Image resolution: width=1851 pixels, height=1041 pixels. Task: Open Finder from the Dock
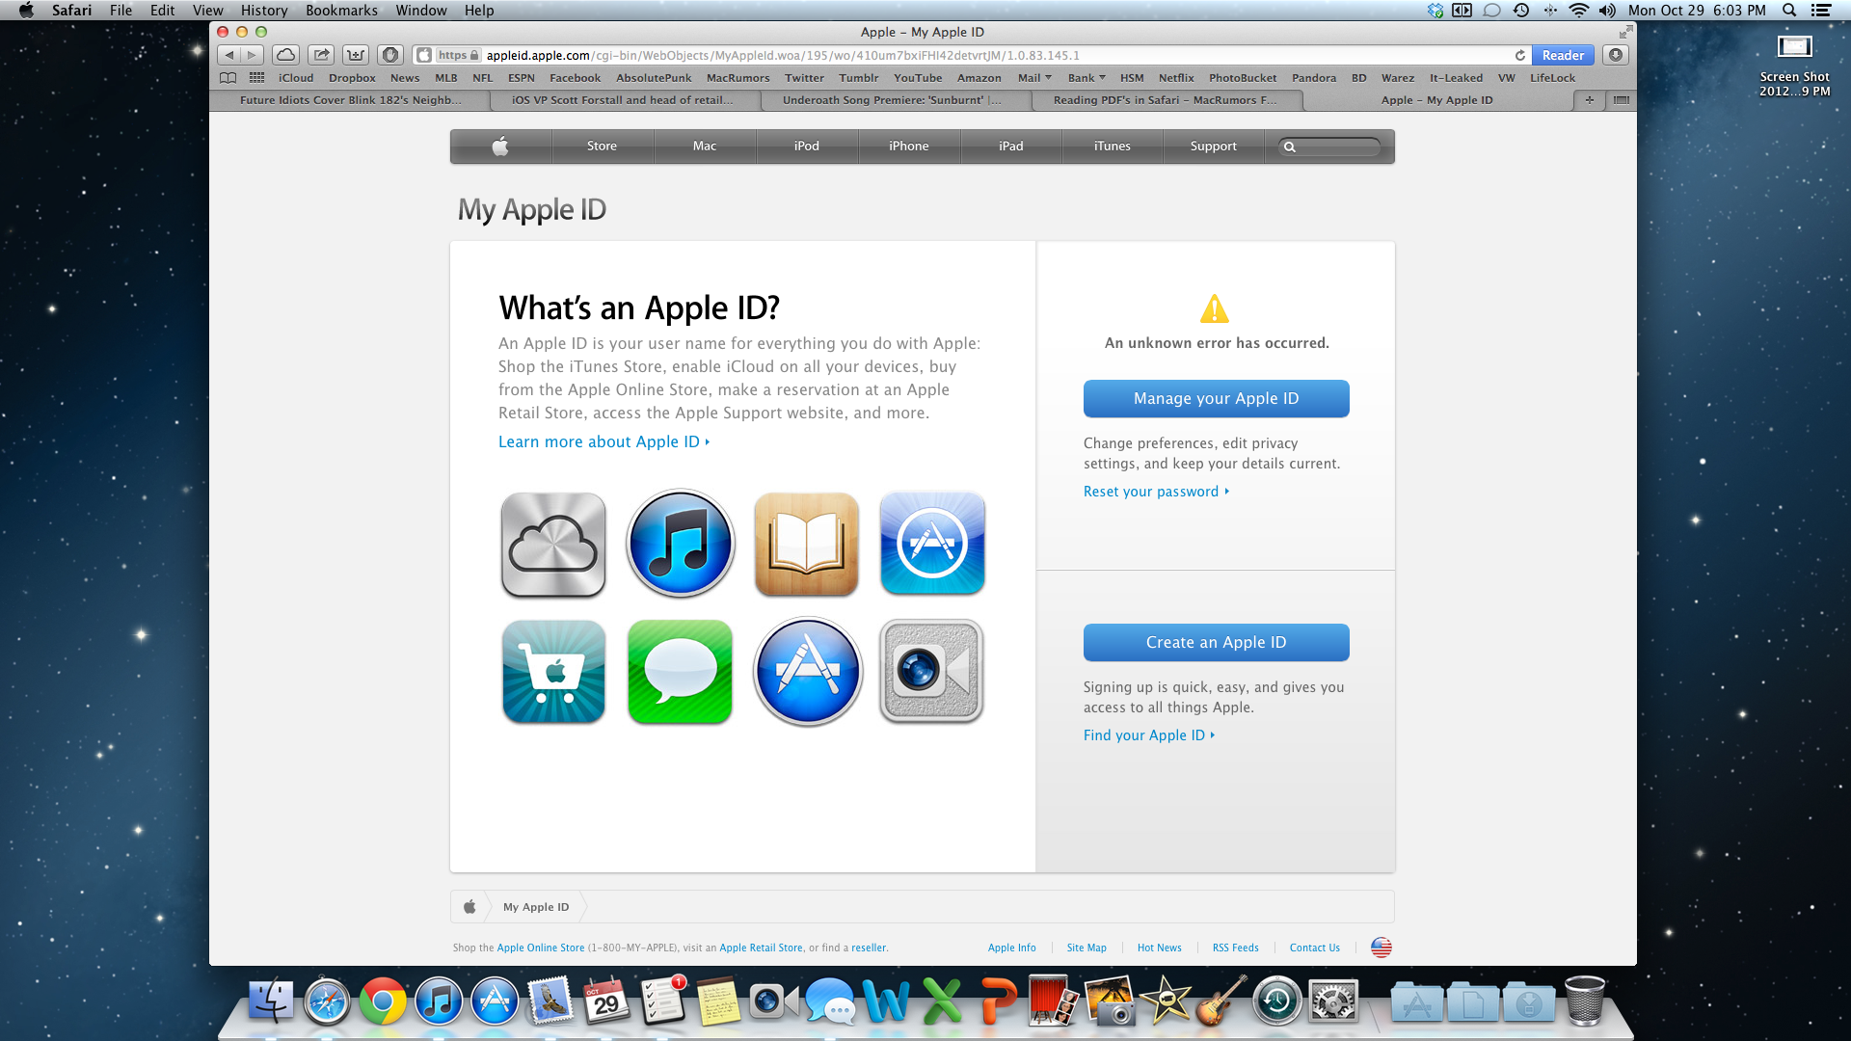[x=271, y=1001]
